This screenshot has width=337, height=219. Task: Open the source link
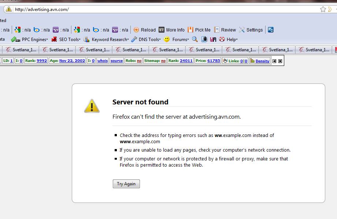point(117,60)
